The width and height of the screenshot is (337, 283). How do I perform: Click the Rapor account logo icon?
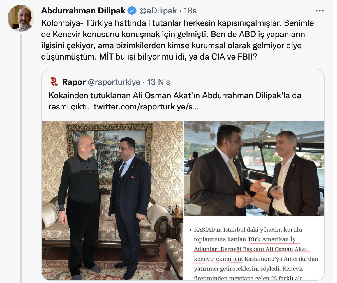pos(54,82)
